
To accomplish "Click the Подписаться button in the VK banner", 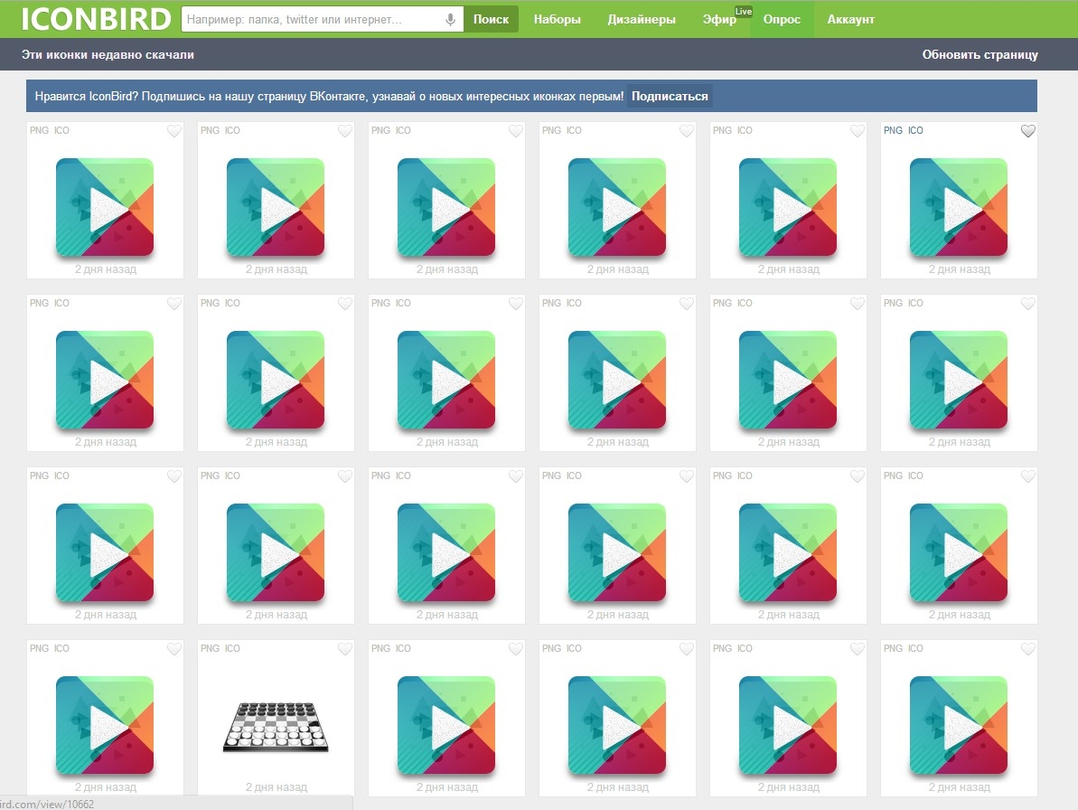I will (670, 96).
